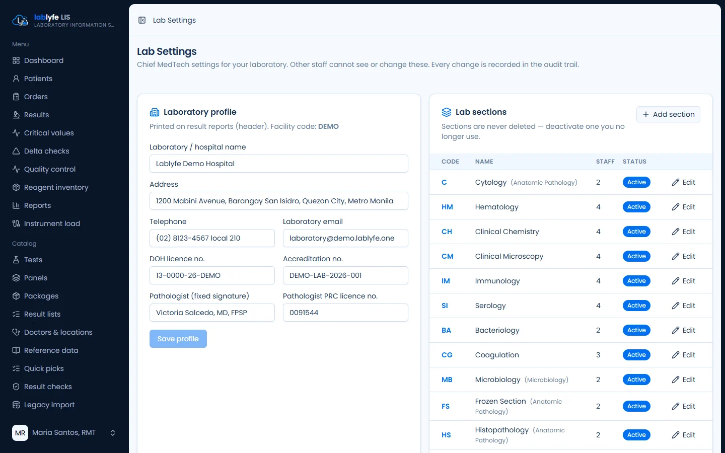Click the pencil icon in Bacteriology row

676,330
